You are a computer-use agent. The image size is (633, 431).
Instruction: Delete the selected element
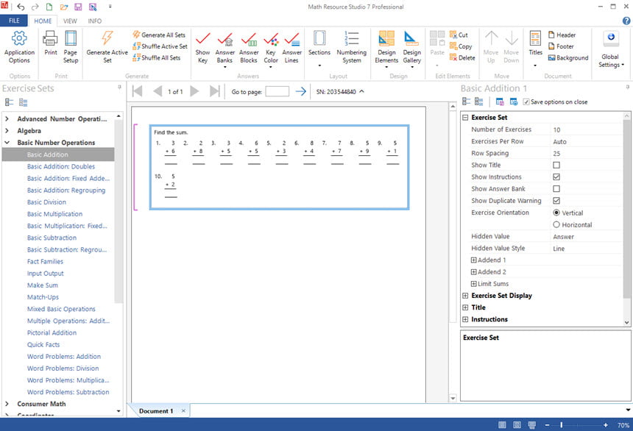(x=462, y=57)
